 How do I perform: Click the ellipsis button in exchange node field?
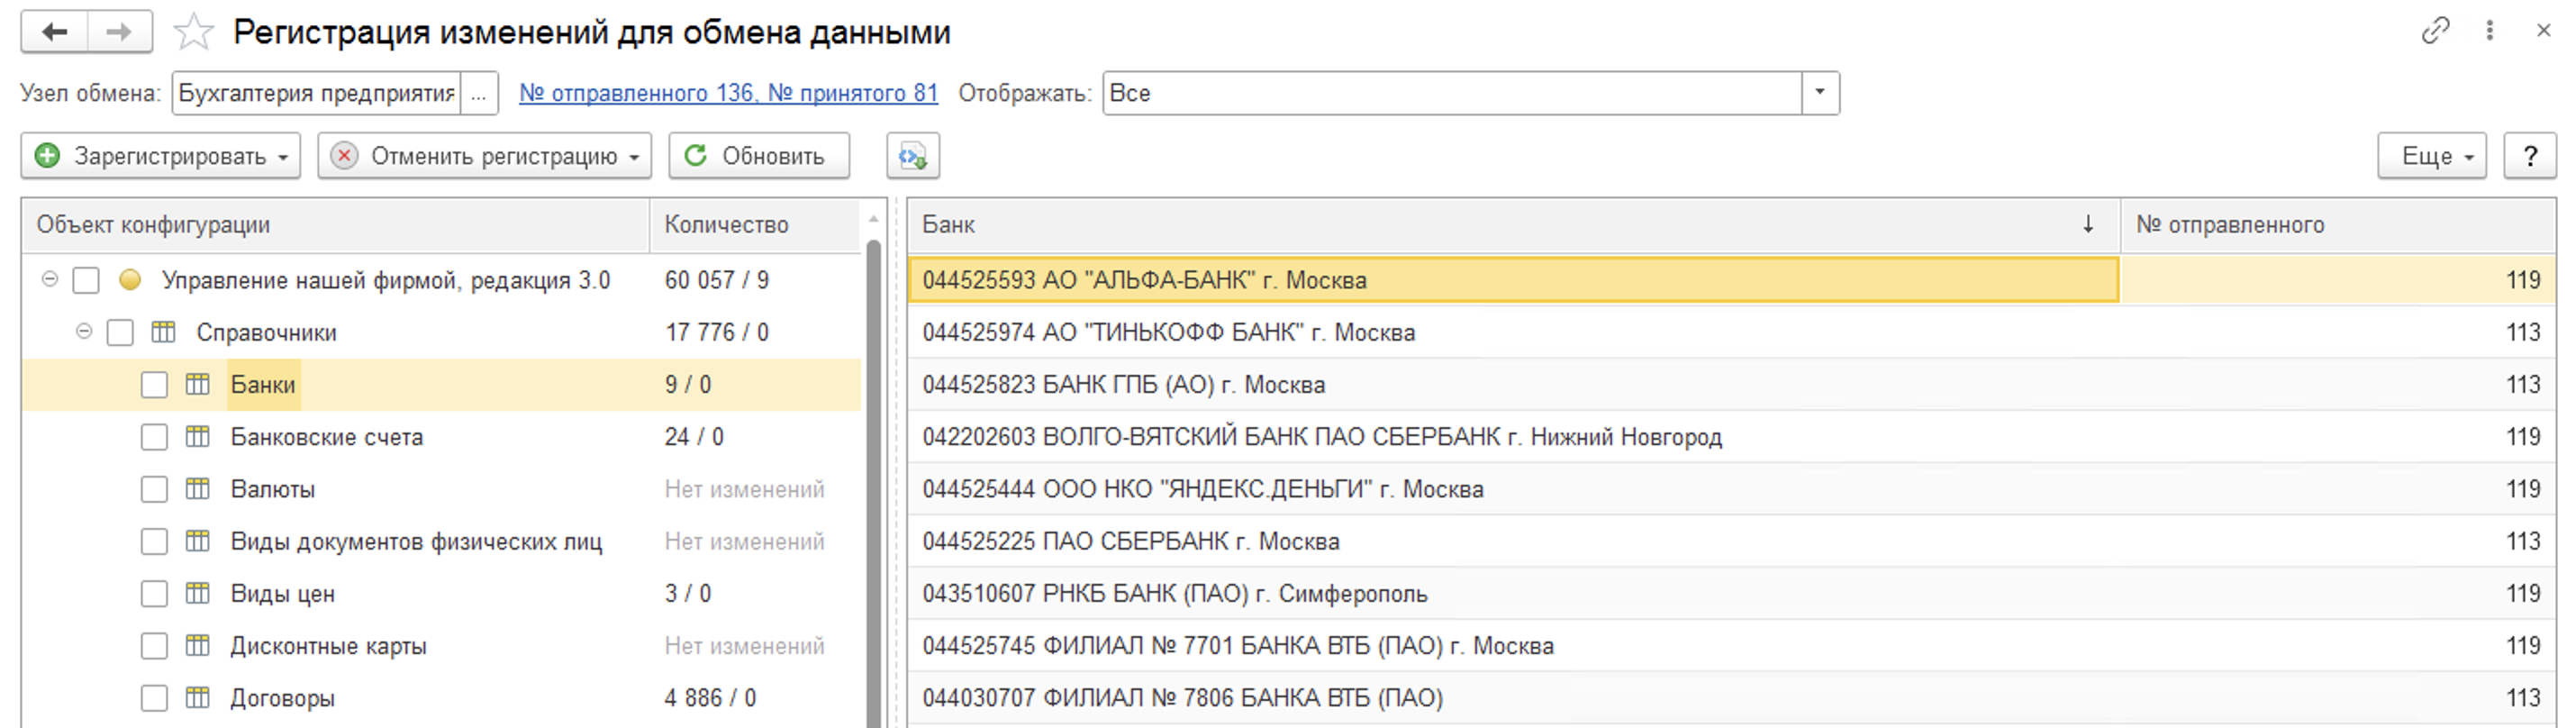click(x=479, y=93)
